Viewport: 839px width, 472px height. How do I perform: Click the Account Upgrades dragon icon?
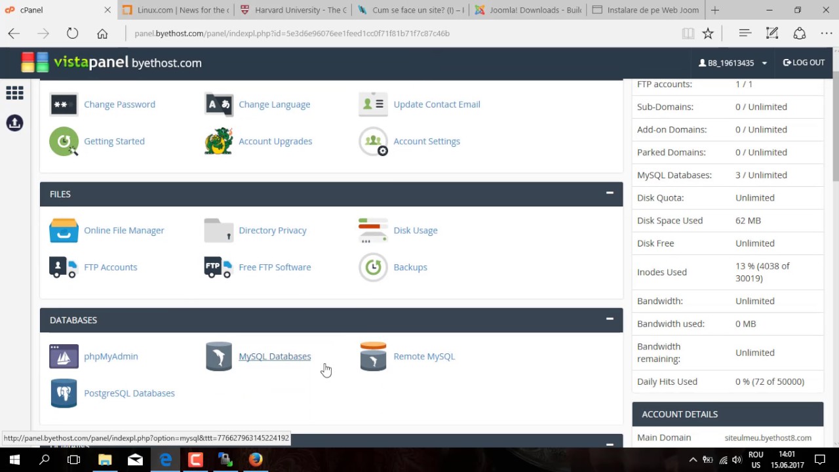pyautogui.click(x=218, y=141)
